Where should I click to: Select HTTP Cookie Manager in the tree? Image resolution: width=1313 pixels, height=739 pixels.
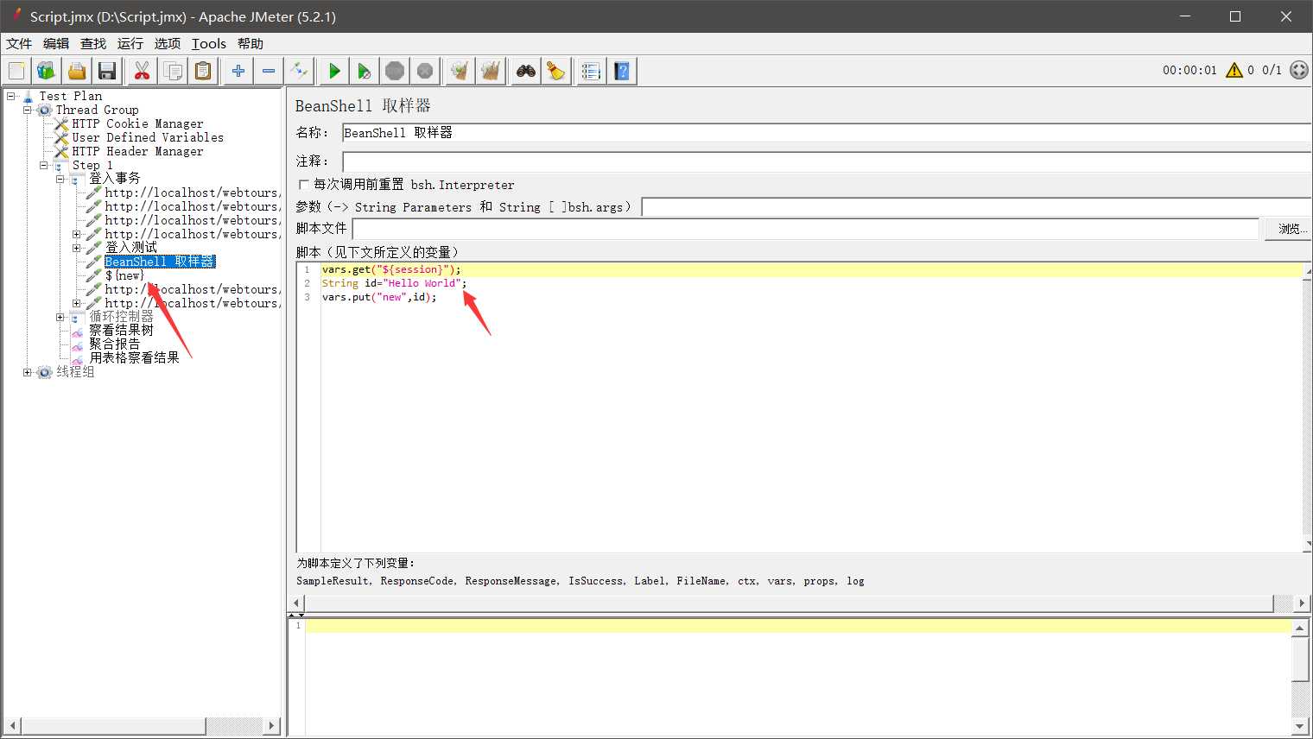pos(137,123)
